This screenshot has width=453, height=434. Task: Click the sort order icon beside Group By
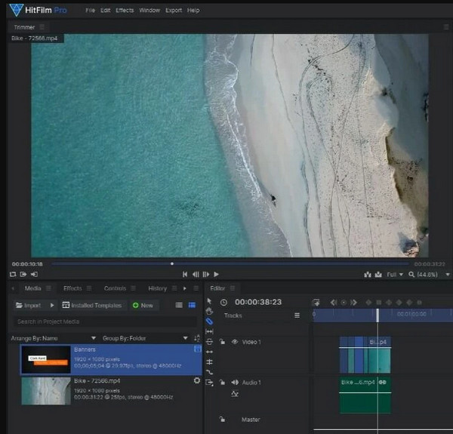coord(197,338)
